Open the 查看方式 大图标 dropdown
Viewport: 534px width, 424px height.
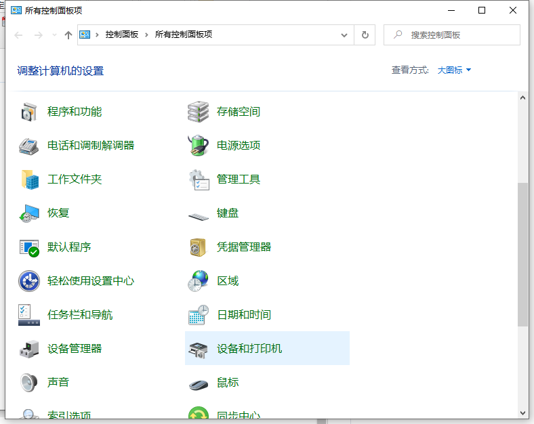454,70
